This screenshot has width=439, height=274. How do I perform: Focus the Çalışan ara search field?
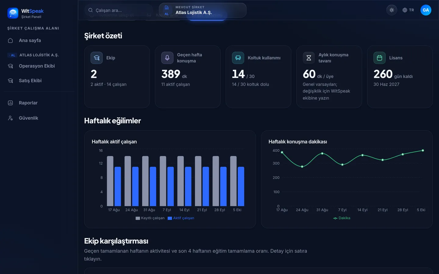point(119,10)
